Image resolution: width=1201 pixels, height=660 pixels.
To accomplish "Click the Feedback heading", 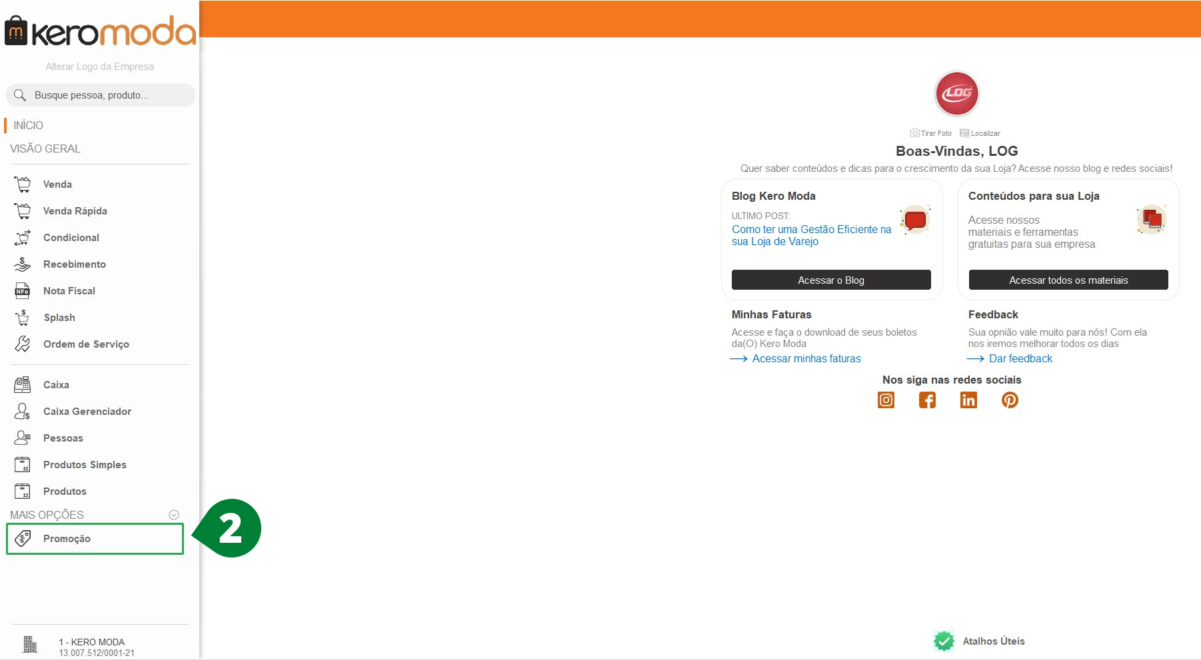I will tap(993, 314).
